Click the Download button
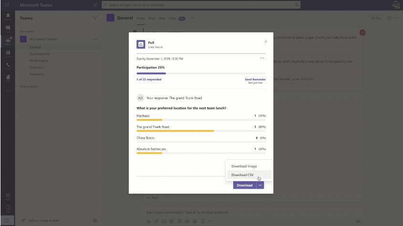This screenshot has height=226, width=403. coord(245,185)
